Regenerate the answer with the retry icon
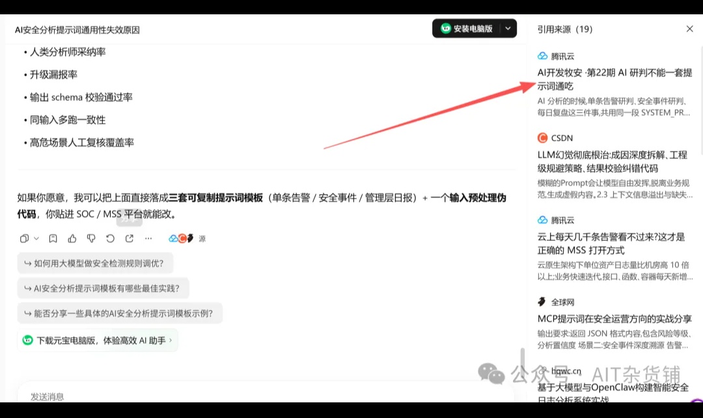Screen dimensions: 703x418 (x=110, y=238)
